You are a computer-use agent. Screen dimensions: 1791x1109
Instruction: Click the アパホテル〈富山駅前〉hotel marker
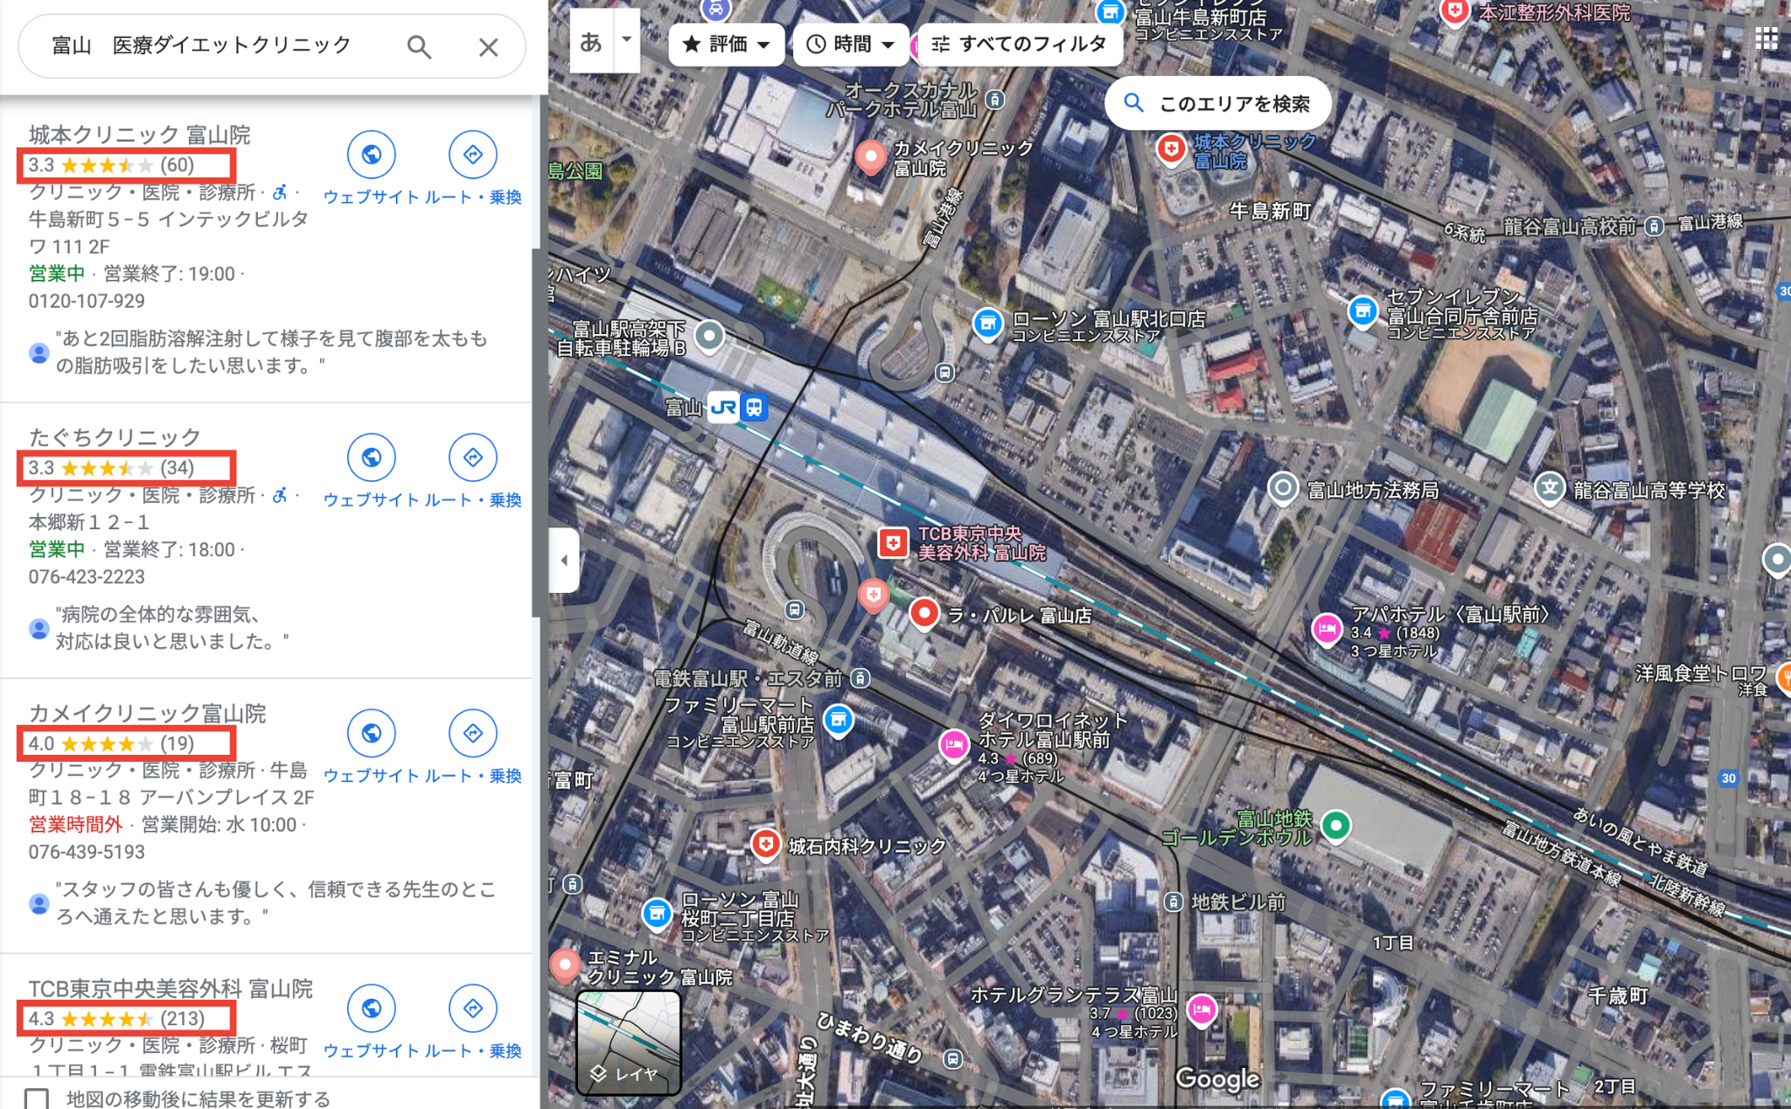pos(1327,630)
